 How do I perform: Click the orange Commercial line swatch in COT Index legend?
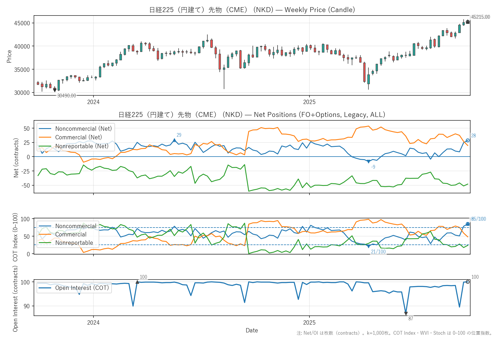(x=45, y=234)
